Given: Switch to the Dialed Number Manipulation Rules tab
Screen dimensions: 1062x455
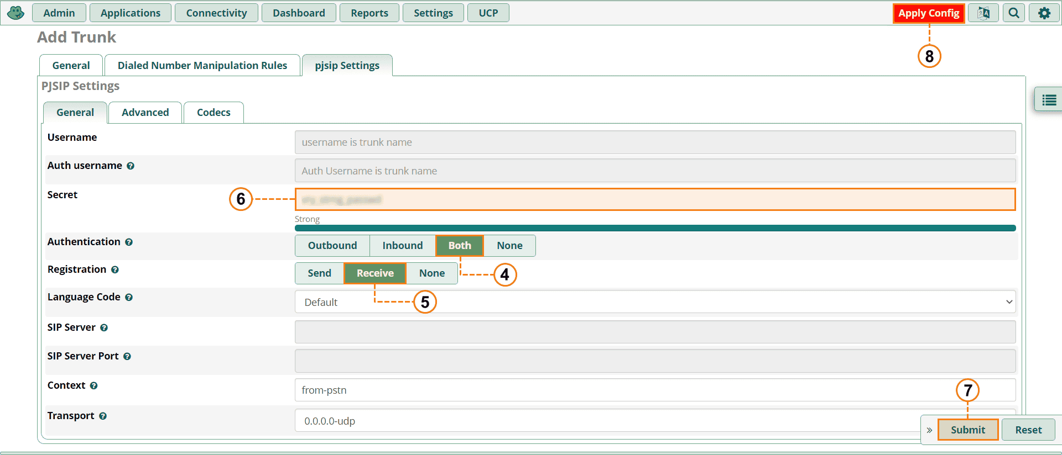Looking at the screenshot, I should pos(202,65).
